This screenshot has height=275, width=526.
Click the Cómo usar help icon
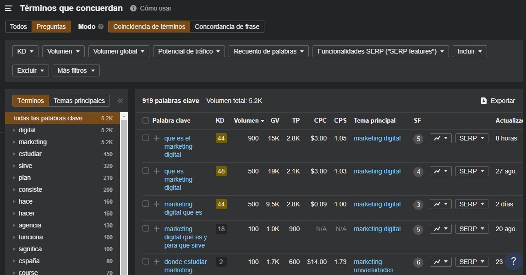tap(133, 8)
